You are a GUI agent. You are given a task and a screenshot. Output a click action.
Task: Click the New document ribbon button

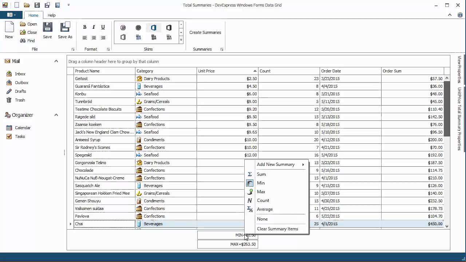click(x=9, y=30)
